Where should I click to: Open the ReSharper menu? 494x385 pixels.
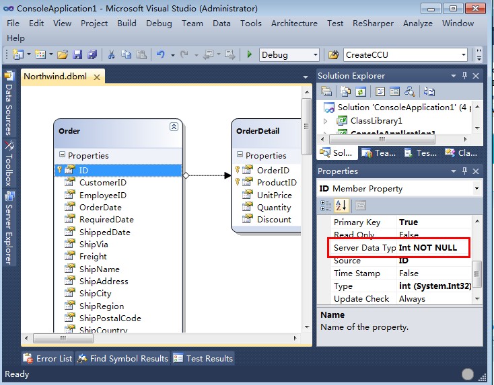coord(373,24)
